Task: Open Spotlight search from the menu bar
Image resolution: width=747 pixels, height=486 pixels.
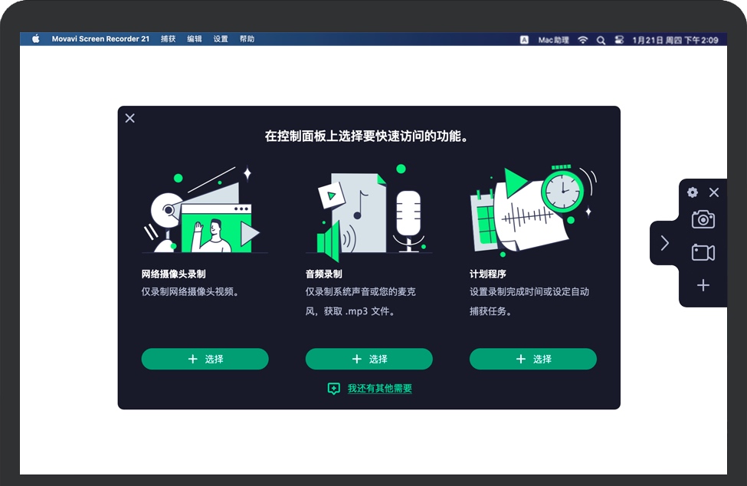Action: pyautogui.click(x=600, y=39)
